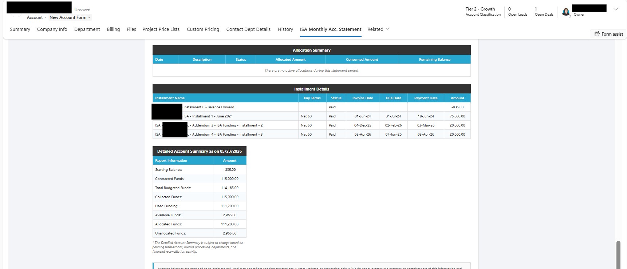Screen dimensions: 627x269
Task: Click the Remaining Balance column header
Action: [435, 59]
